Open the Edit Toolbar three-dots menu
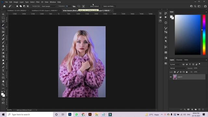Image resolution: width=208 pixels, height=117 pixels. click(3, 88)
